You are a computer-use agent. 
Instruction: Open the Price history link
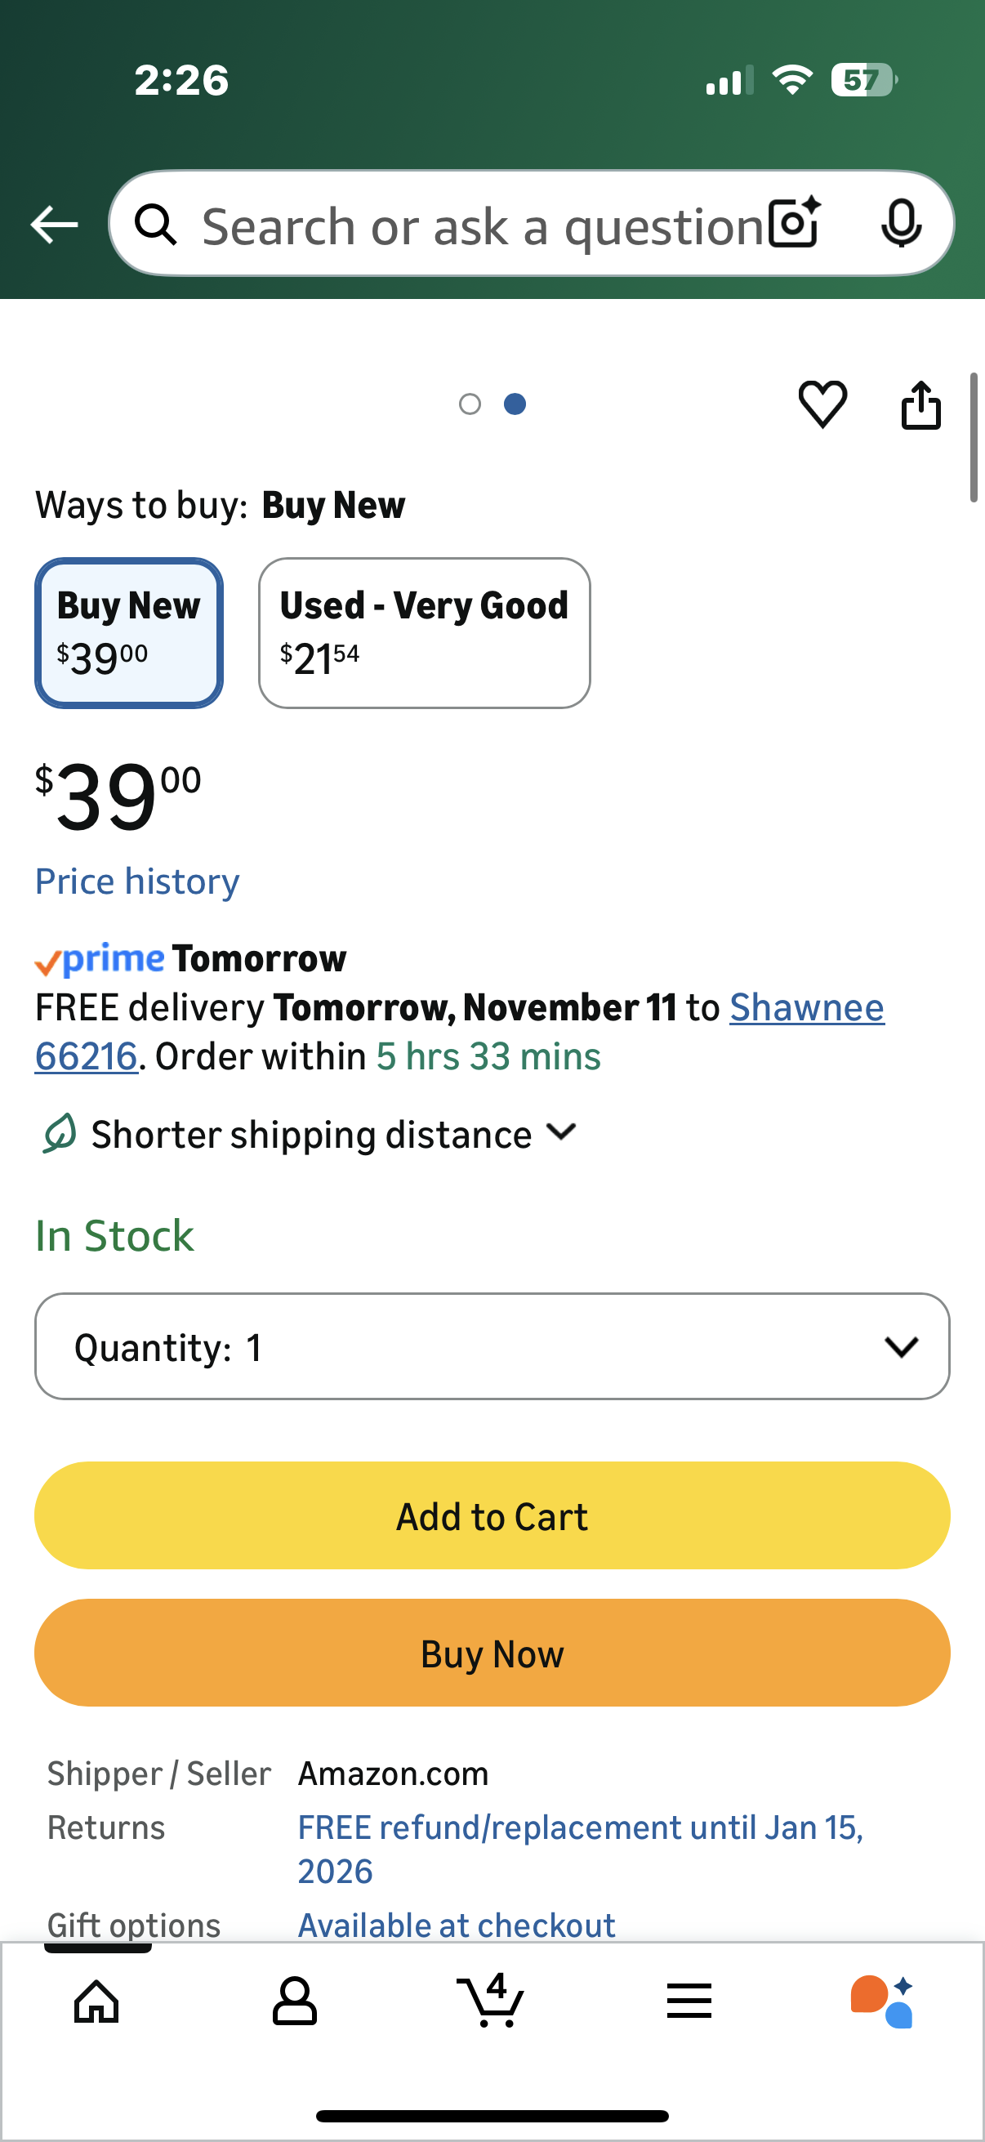coord(137,881)
